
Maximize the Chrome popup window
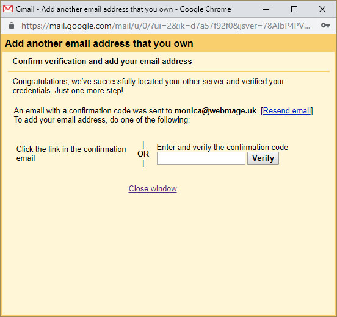(294, 9)
